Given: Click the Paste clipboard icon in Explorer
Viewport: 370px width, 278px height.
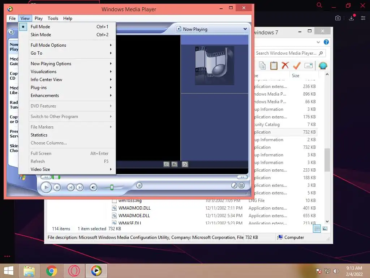Looking at the screenshot, I should [274, 66].
